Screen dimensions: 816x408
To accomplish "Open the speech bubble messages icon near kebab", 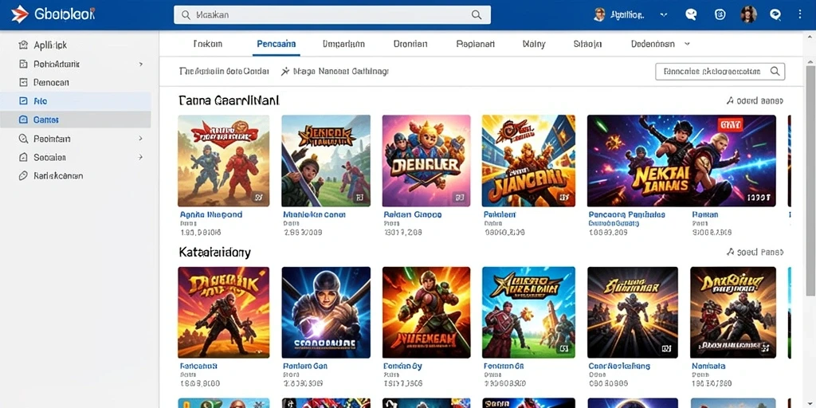I will 775,14.
